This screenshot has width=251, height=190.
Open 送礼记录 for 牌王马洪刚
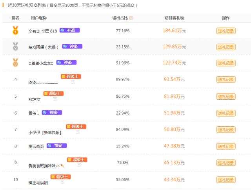(226, 180)
